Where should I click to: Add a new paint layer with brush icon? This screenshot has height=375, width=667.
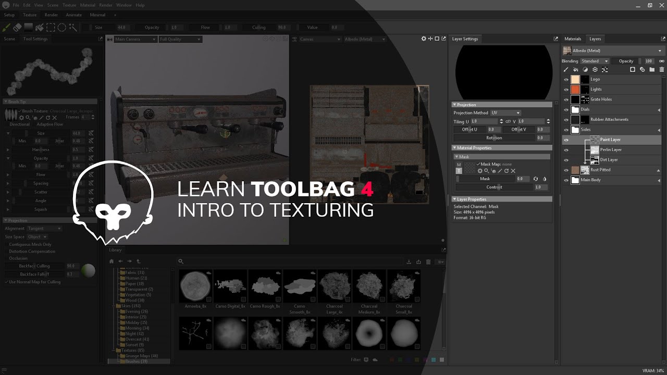pos(566,69)
